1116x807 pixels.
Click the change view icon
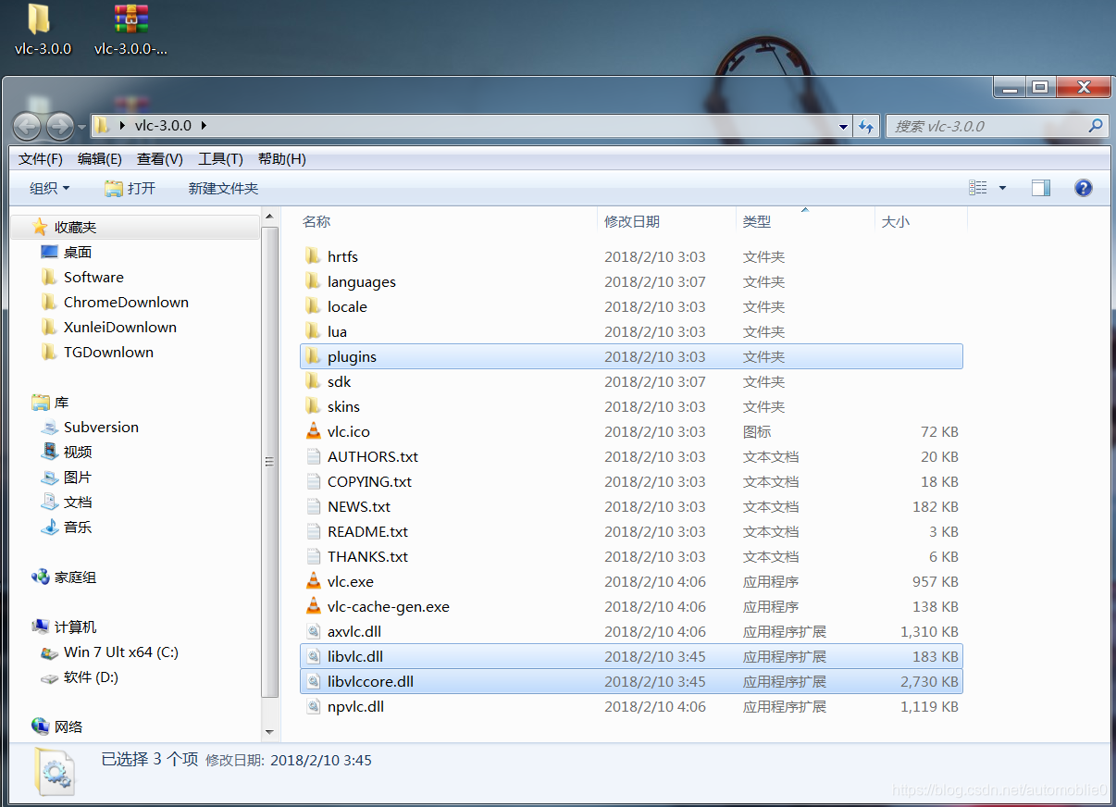(978, 188)
